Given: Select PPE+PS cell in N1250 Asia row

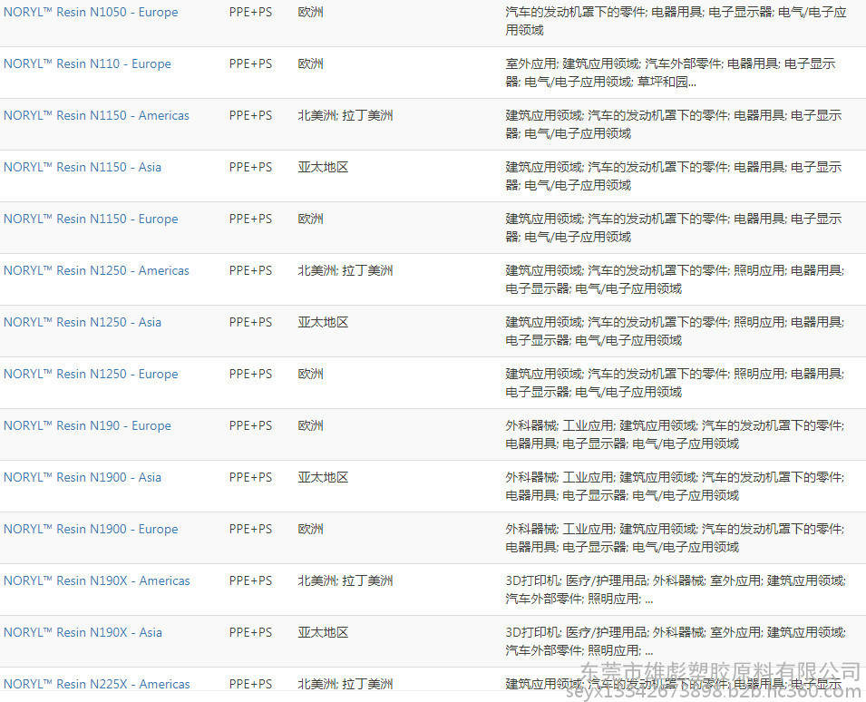Looking at the screenshot, I should (x=251, y=323).
